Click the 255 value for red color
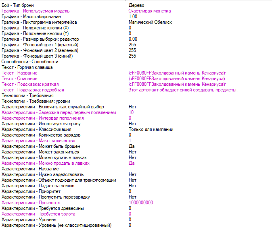The width and height of the screenshot is (272, 232). click(132, 45)
